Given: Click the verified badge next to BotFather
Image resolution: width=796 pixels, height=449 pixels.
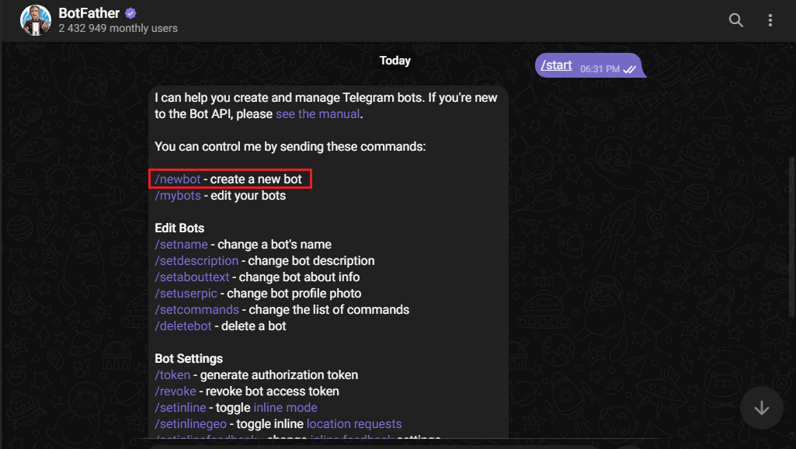Looking at the screenshot, I should coord(130,13).
